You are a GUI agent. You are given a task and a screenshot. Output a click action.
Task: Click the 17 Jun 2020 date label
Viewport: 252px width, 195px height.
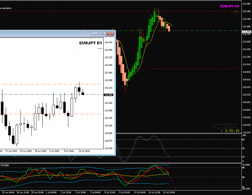tap(11, 151)
